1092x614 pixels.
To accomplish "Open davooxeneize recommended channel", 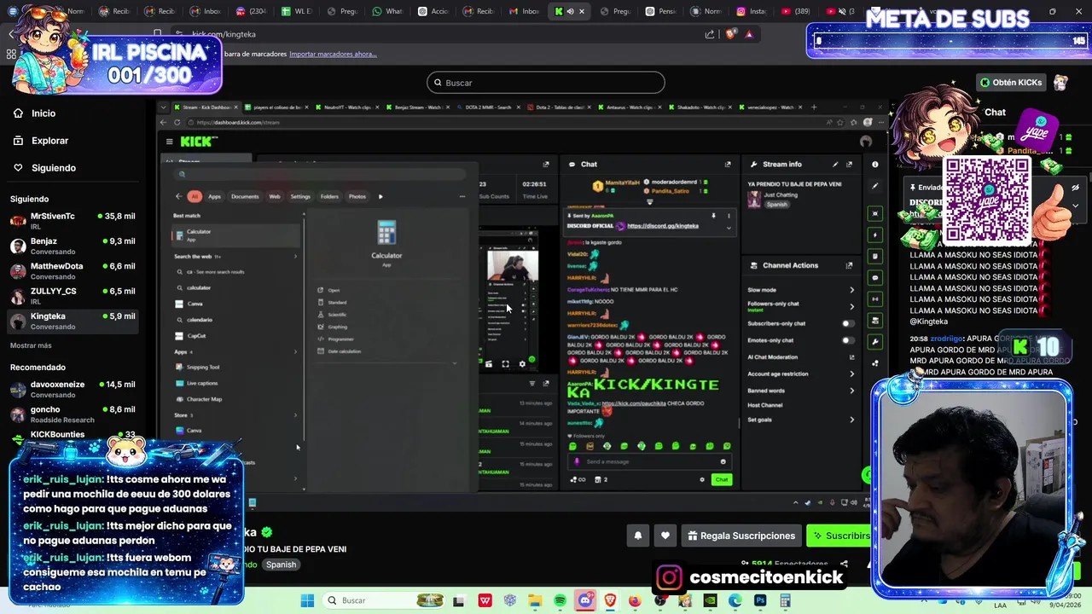I will (x=73, y=389).
